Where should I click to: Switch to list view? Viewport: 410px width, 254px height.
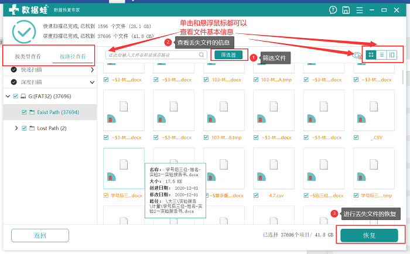[x=381, y=54]
